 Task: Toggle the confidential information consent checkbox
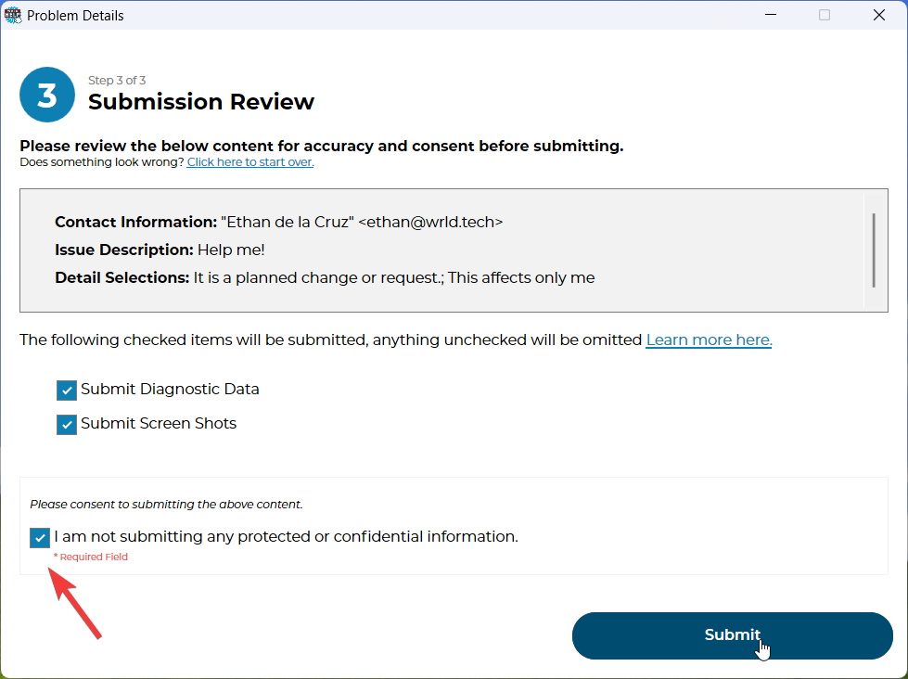pyautogui.click(x=40, y=537)
